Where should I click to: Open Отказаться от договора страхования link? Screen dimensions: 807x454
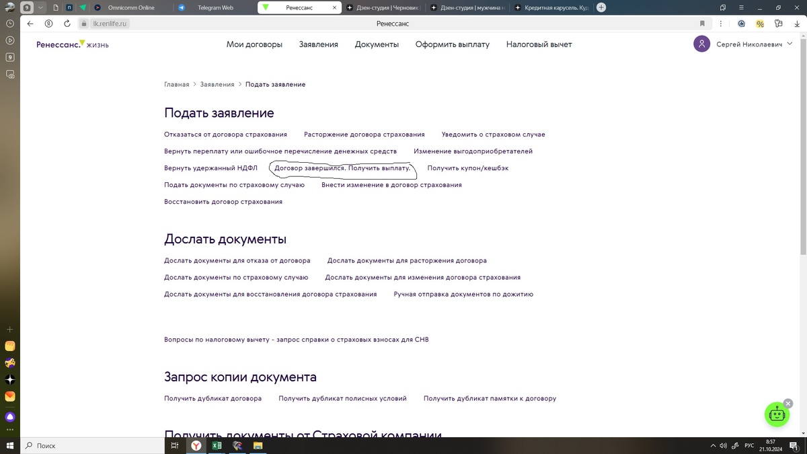click(x=225, y=134)
